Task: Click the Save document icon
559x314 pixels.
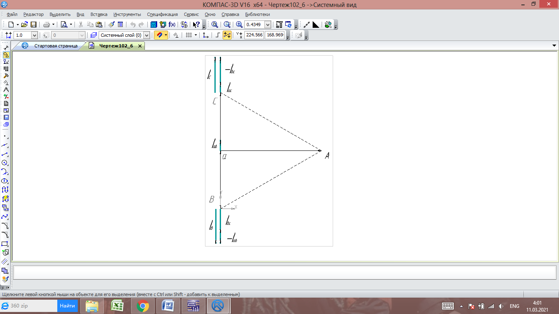Action: tap(34, 25)
